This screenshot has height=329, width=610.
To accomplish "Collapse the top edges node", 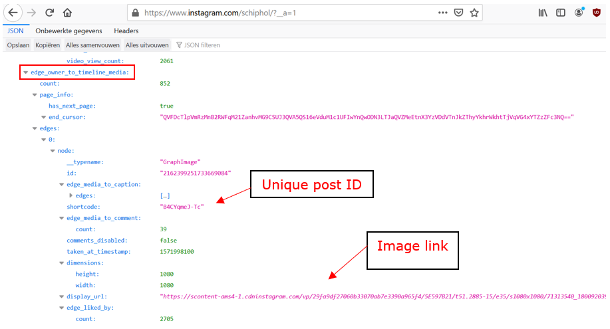I will tap(35, 128).
